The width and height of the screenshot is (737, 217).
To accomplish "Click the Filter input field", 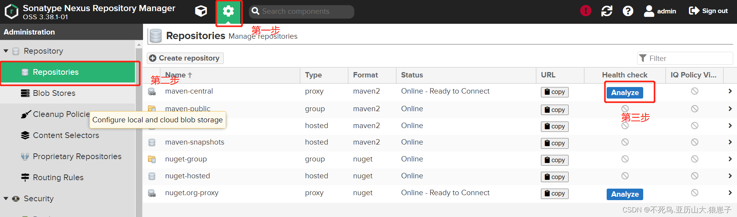I will (x=685, y=58).
